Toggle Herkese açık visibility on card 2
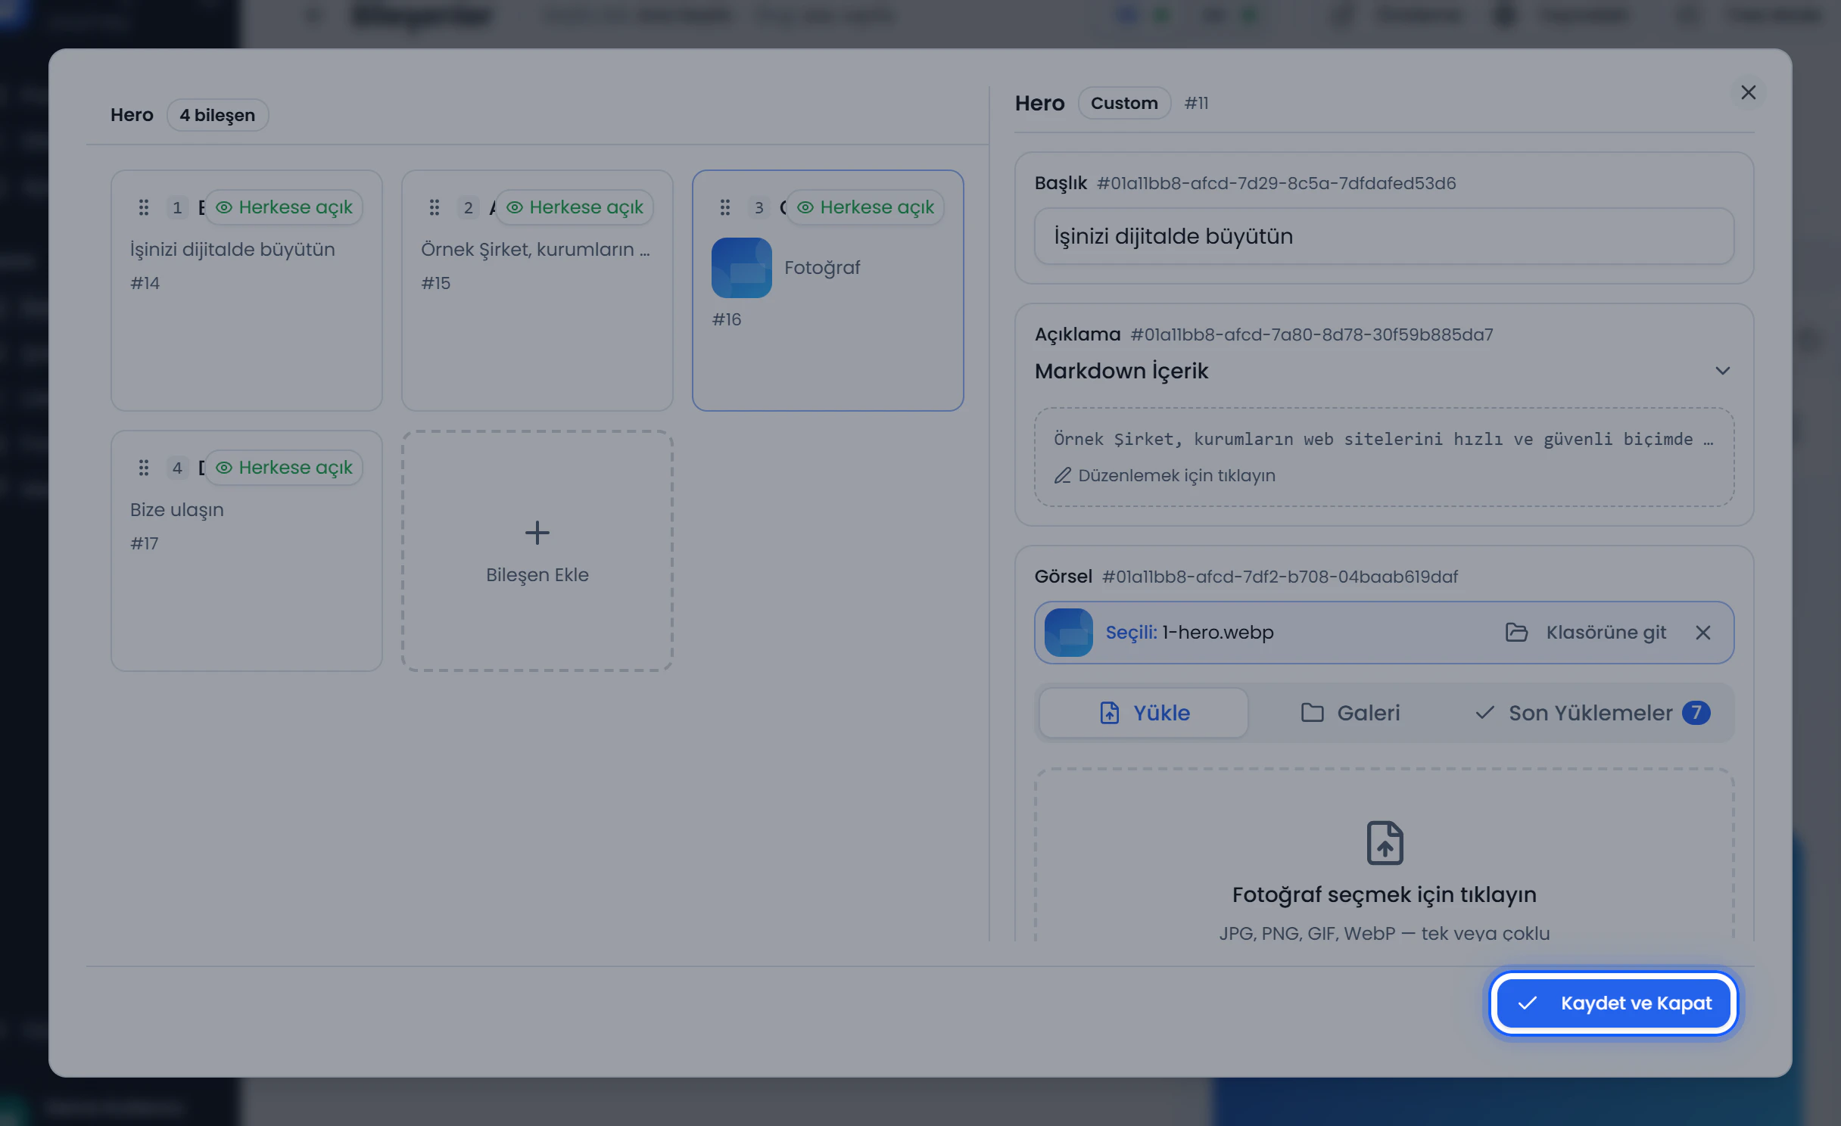Image resolution: width=1841 pixels, height=1126 pixels. 575,207
